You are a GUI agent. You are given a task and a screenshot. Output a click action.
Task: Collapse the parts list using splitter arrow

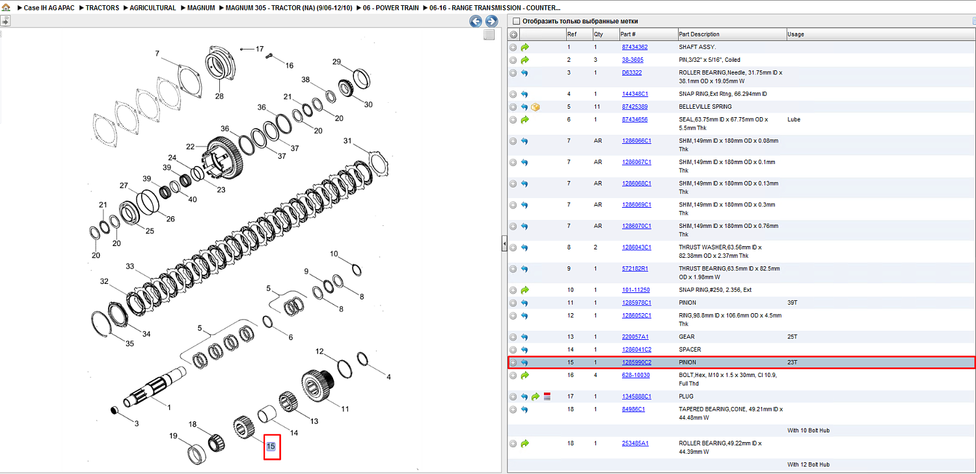(504, 244)
